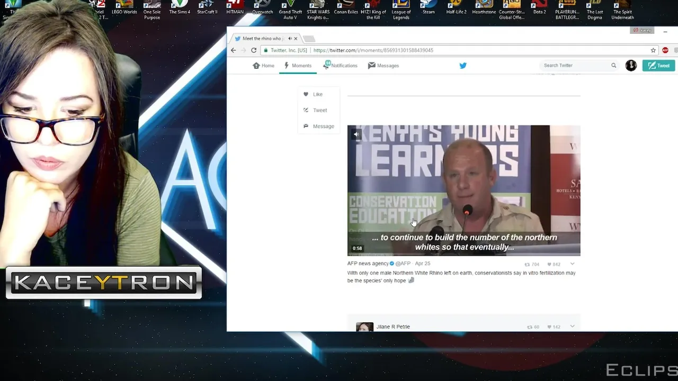Launch Counter-Strike Global Offensive icon
Screen dimensions: 678x381
512,10
